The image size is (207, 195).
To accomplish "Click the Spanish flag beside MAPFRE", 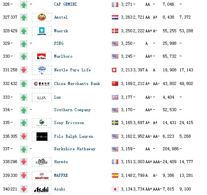I will (115, 175).
